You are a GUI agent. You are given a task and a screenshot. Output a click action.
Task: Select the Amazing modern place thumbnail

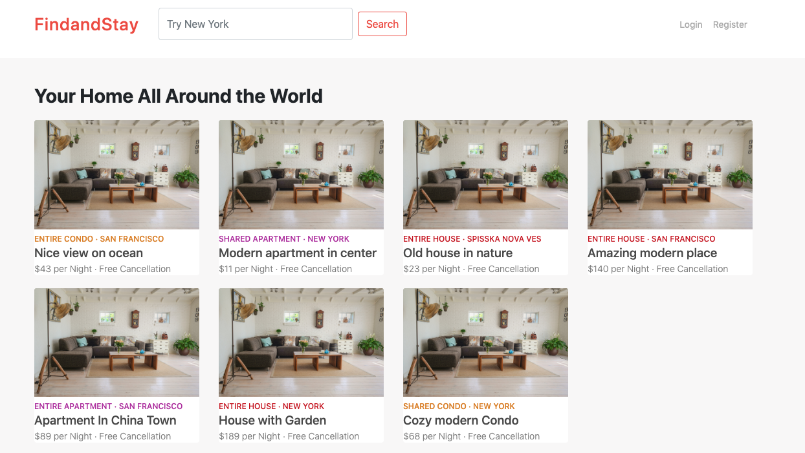coord(670,174)
